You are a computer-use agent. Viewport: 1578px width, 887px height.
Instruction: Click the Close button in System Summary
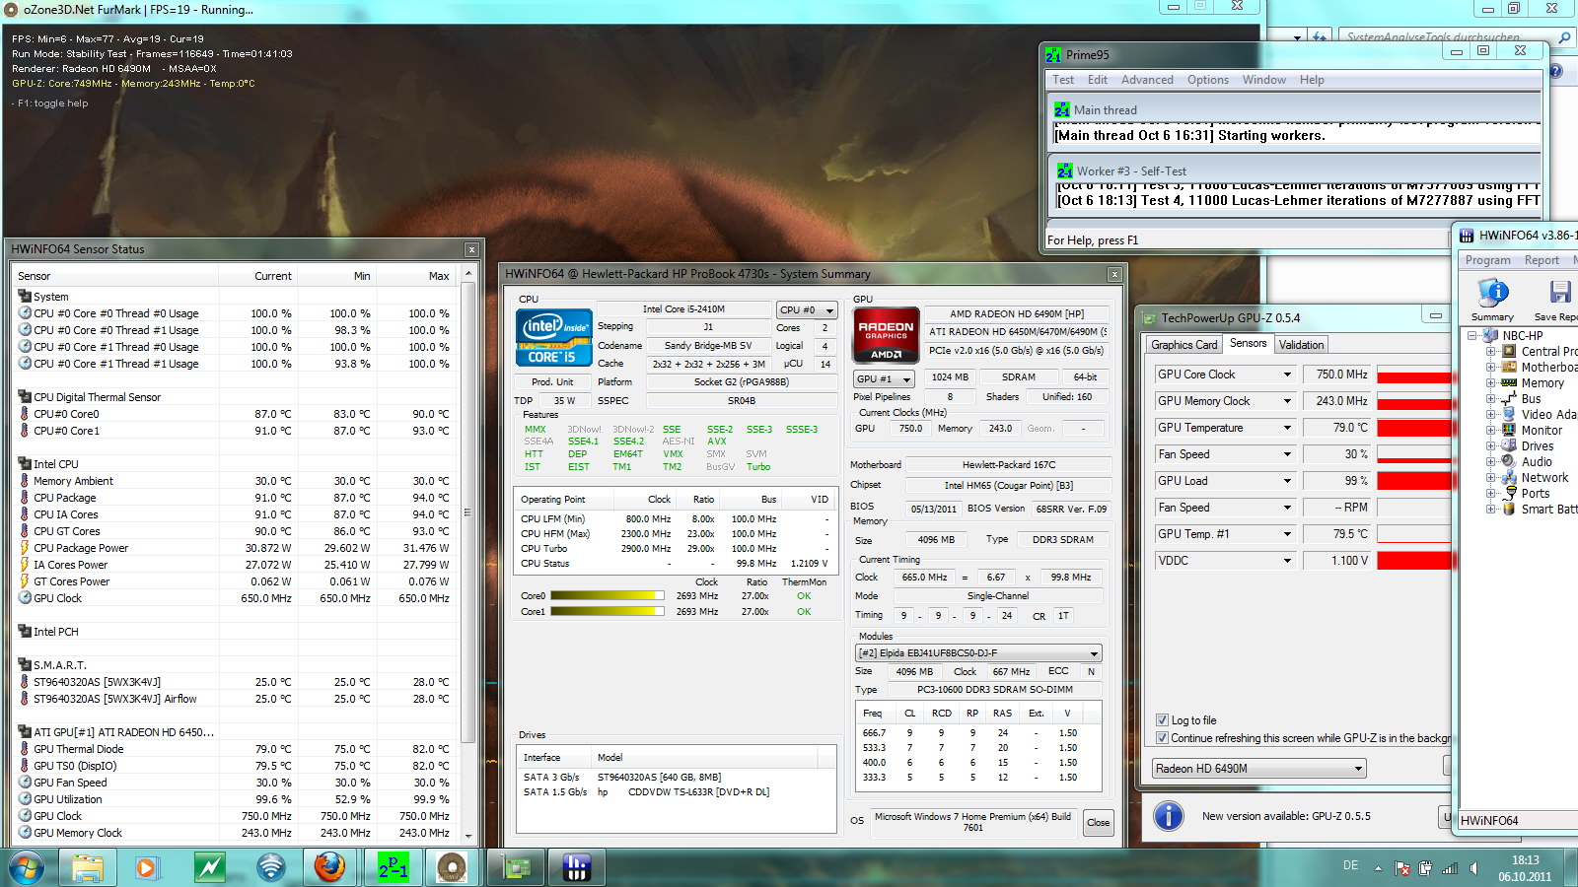point(1098,822)
